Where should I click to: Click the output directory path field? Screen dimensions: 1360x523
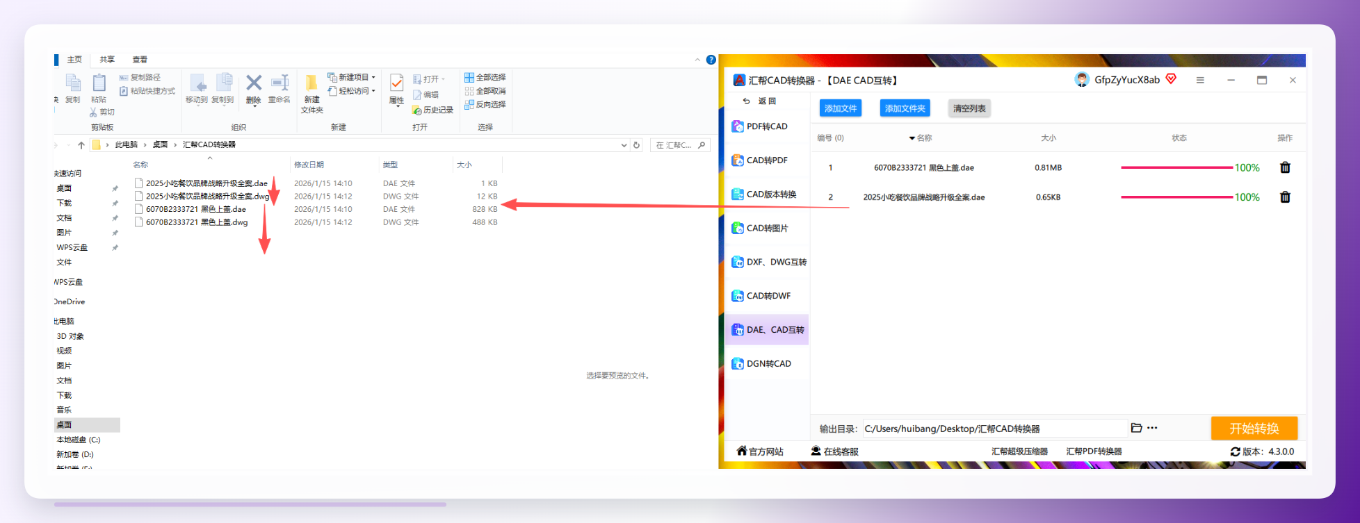(x=994, y=429)
